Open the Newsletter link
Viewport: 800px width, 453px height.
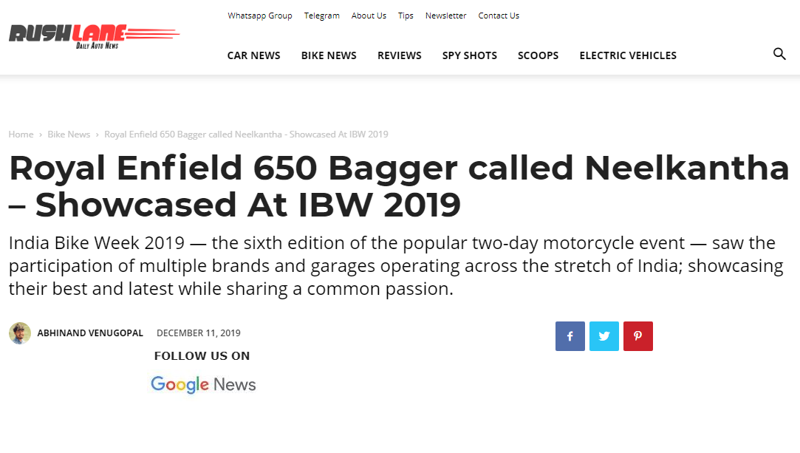tap(446, 16)
